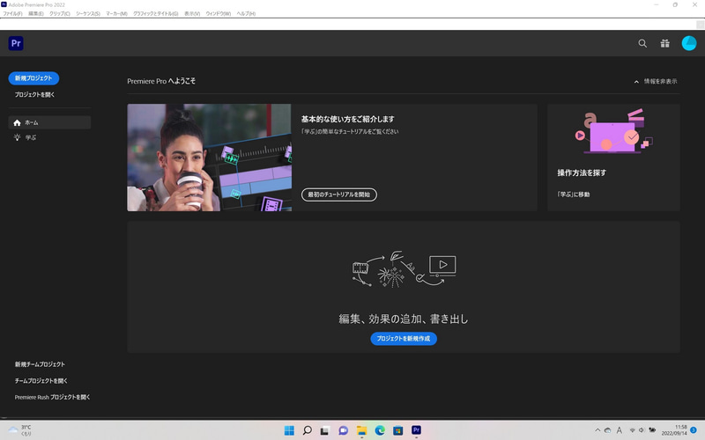Close the Premiere Pro window
The height and width of the screenshot is (440, 705).
[x=694, y=4]
